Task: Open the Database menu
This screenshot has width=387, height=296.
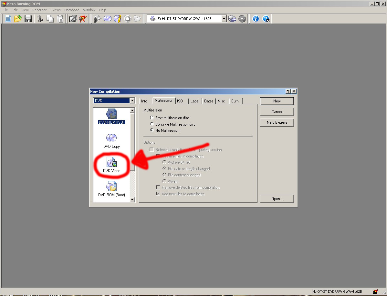Action: [x=72, y=10]
